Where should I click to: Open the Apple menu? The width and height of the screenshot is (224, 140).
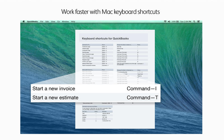coord(24,22)
